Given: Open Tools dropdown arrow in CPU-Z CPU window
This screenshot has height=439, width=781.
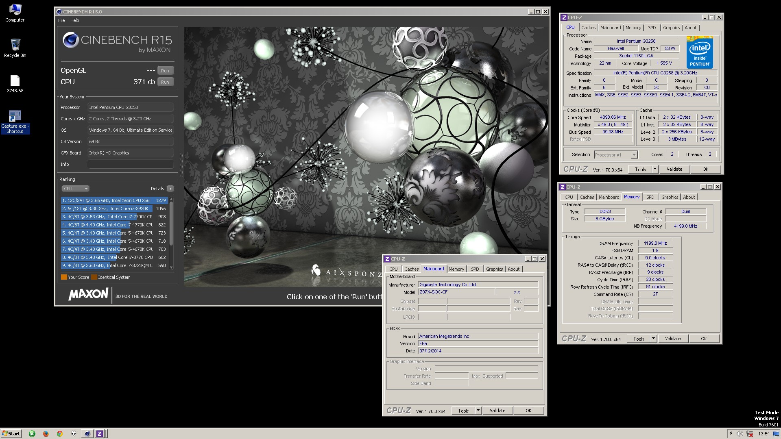Looking at the screenshot, I should (655, 169).
